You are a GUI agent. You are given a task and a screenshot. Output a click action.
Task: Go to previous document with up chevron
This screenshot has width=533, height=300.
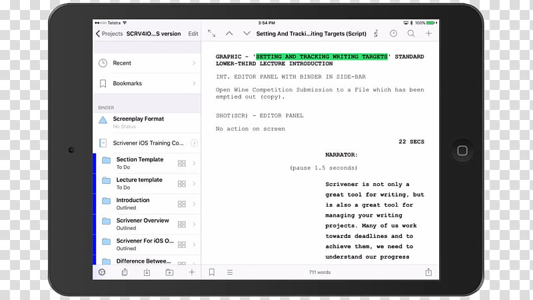(229, 33)
